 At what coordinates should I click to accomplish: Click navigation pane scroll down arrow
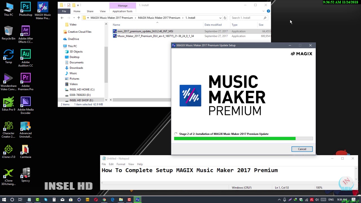106,100
